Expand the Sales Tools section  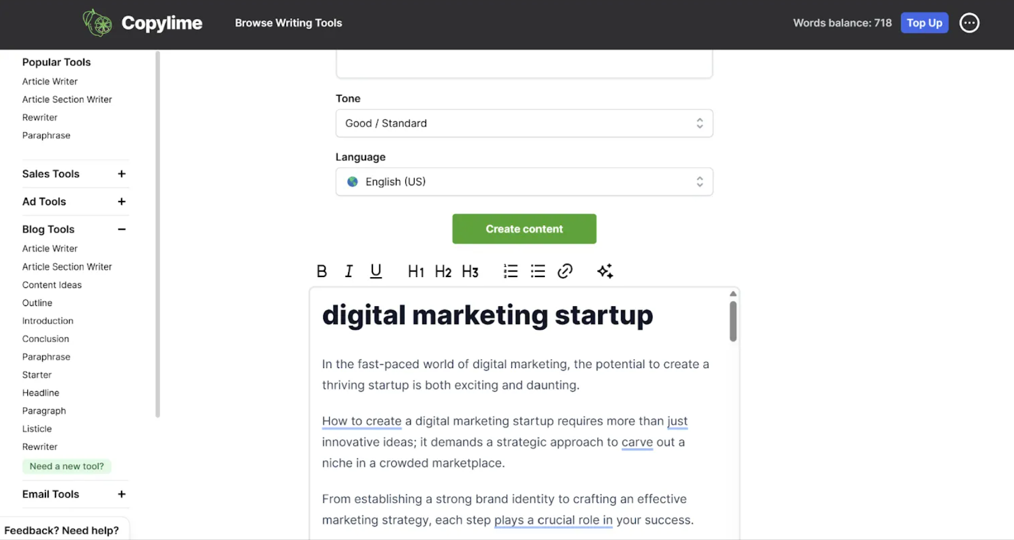tap(122, 174)
